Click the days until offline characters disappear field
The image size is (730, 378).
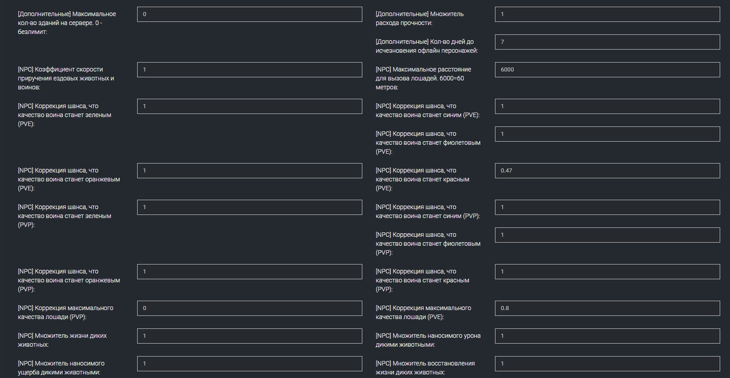coord(607,42)
